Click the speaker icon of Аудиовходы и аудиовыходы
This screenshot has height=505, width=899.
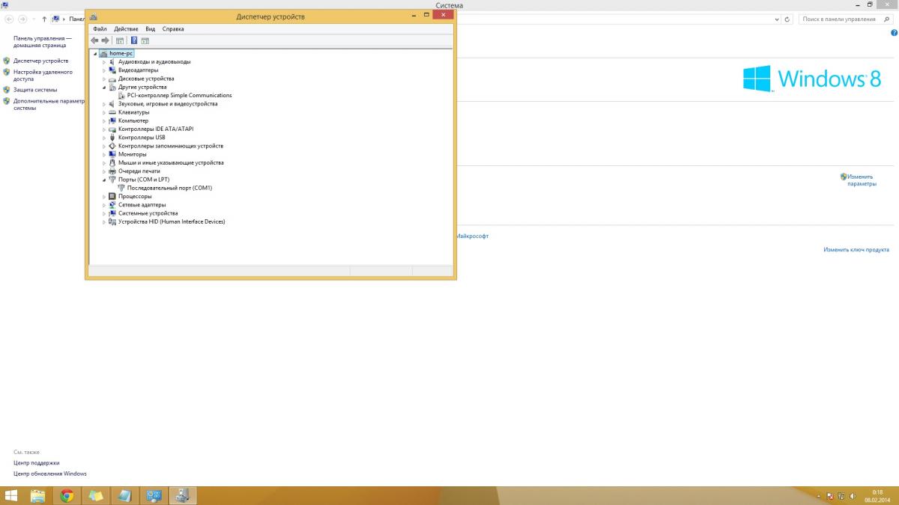click(112, 61)
